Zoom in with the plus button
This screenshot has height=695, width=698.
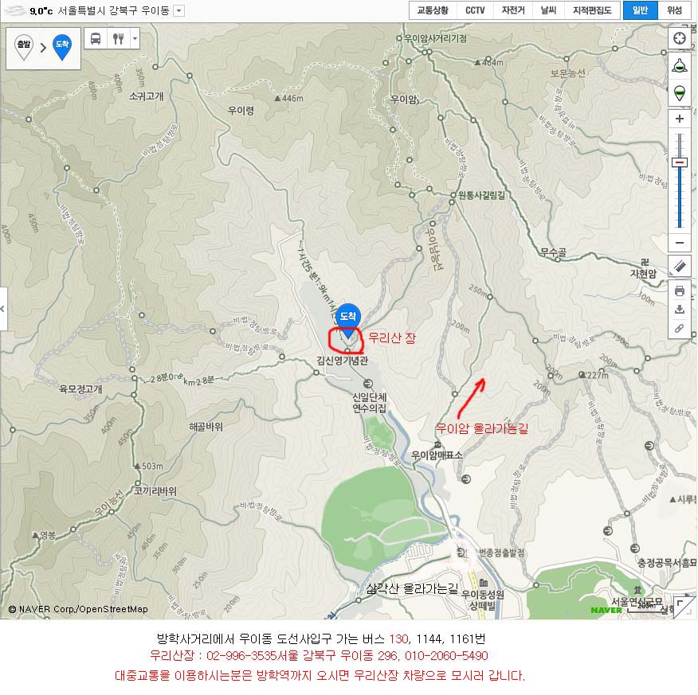click(x=680, y=119)
